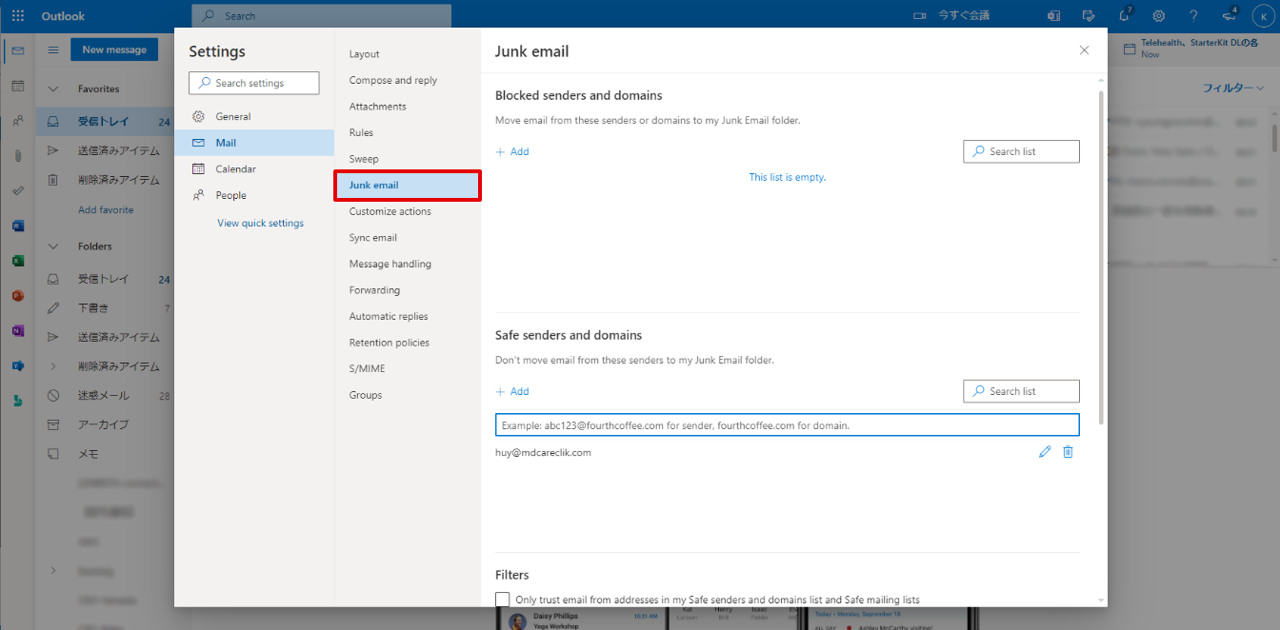This screenshot has height=630, width=1280.
Task: Open the feedback megaphone icon
Action: click(x=1229, y=16)
